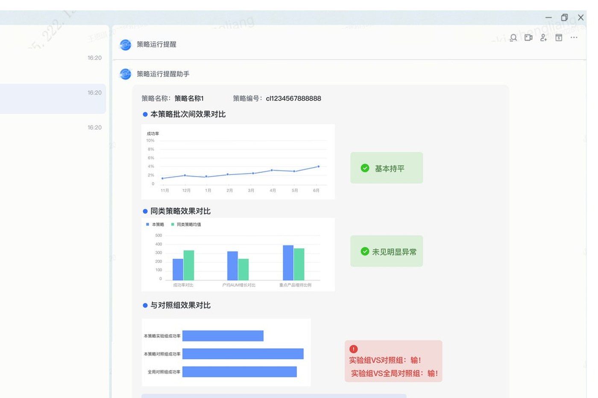
Task: Open the 同类策略效果对比 bar chart
Action: 238,255
